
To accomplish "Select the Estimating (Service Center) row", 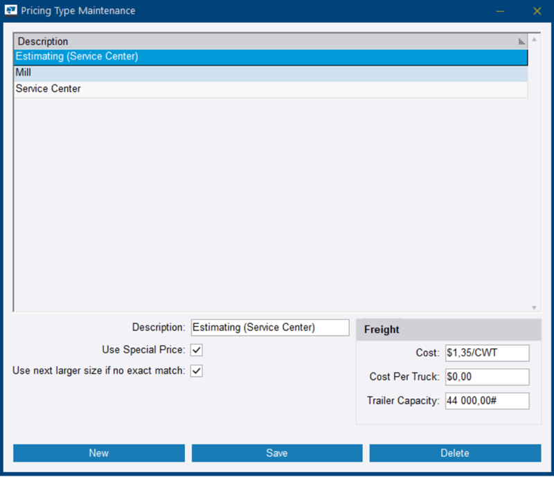I will coord(138,57).
